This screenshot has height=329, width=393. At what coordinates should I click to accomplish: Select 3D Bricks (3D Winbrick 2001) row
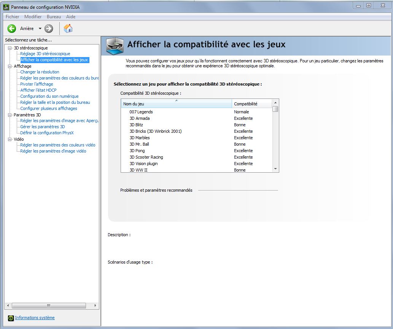pos(196,131)
